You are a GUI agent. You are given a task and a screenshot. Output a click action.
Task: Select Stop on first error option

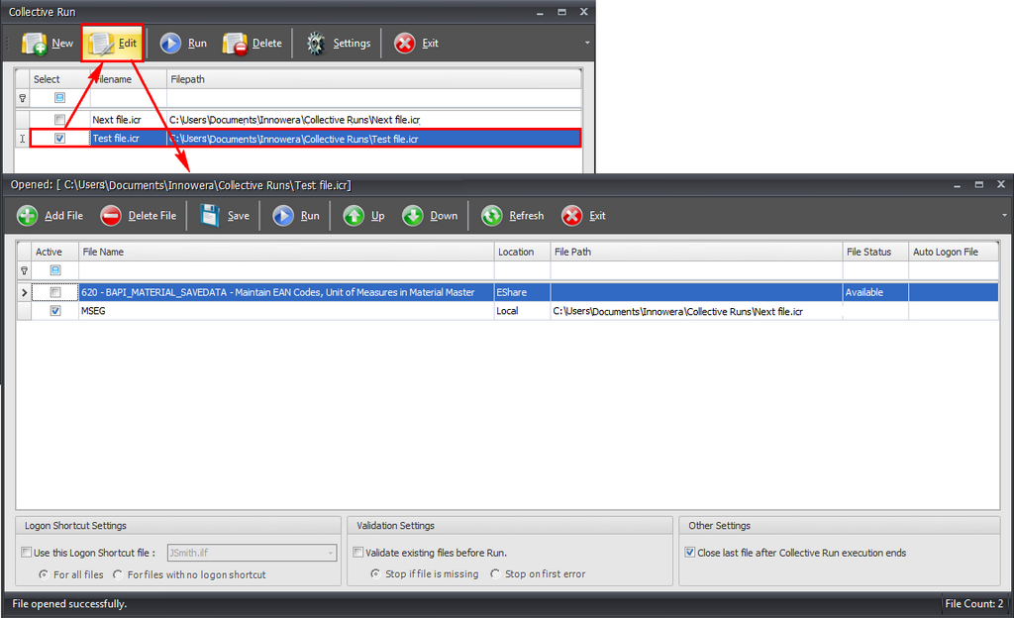tap(495, 573)
